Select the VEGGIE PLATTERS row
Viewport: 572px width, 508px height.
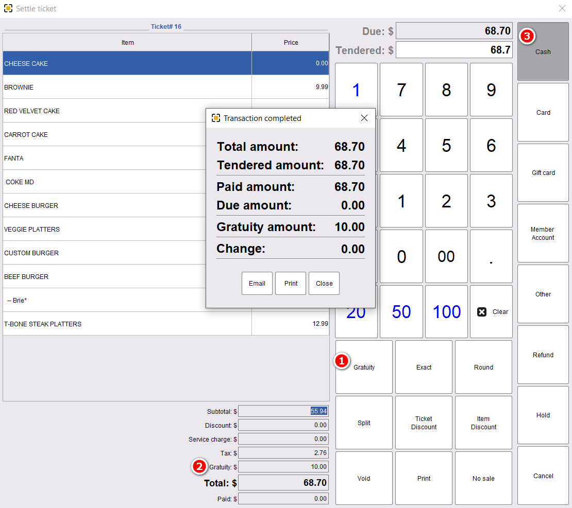click(104, 229)
